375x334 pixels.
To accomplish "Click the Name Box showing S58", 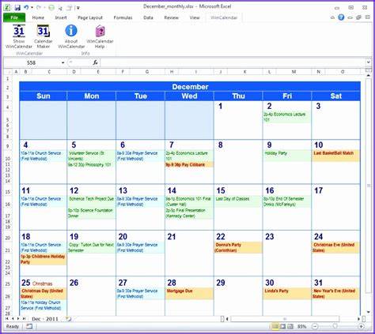I will 31,62.
